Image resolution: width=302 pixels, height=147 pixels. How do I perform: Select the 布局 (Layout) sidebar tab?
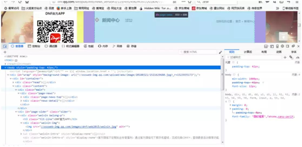coord(264,52)
